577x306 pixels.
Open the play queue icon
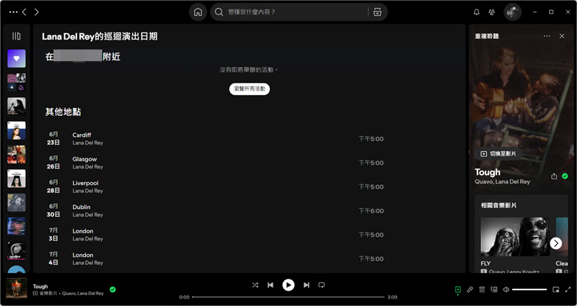[x=482, y=290]
